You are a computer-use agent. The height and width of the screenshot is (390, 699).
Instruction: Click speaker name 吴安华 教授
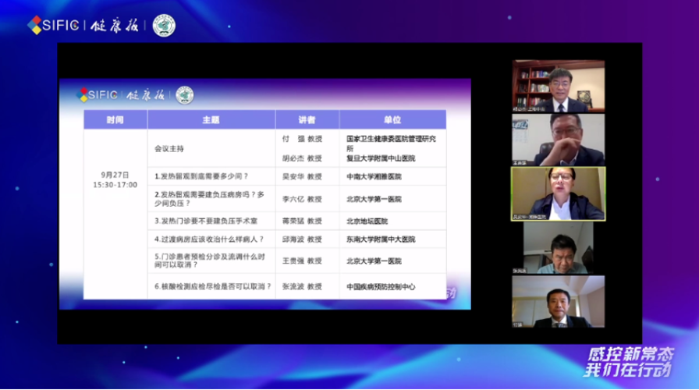click(x=302, y=176)
